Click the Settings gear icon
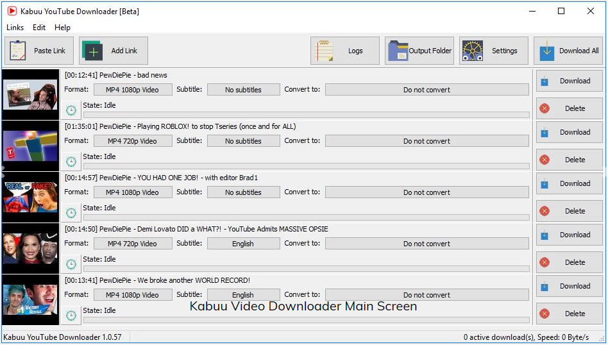 pos(473,51)
